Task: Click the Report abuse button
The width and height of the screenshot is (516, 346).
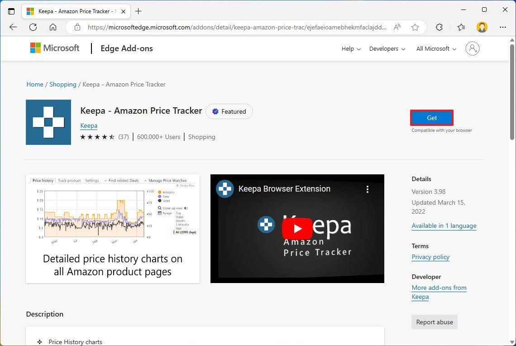Action: (434, 322)
